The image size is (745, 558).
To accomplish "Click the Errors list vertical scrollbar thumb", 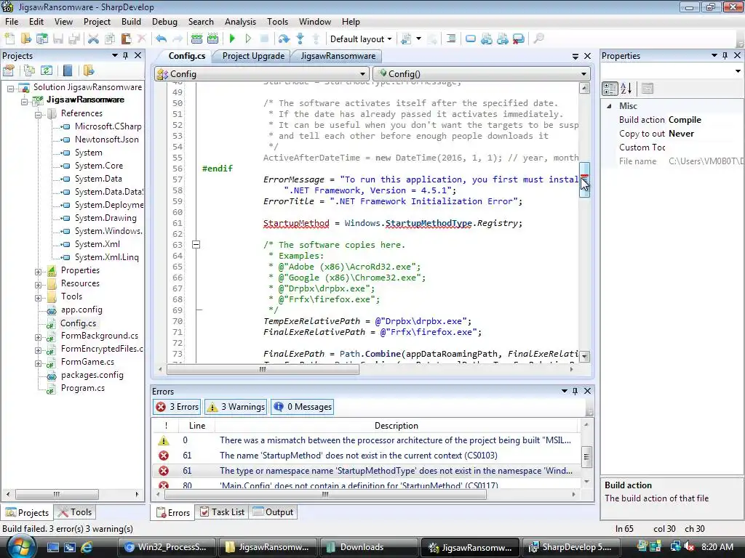I will coord(586,457).
